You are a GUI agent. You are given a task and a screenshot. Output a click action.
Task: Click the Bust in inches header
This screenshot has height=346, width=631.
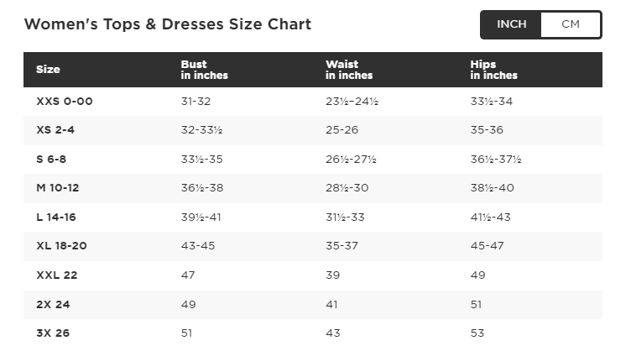[204, 70]
